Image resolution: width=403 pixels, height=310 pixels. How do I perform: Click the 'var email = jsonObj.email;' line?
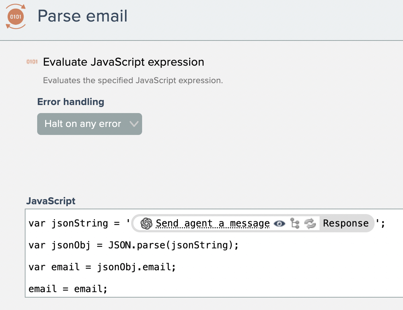pyautogui.click(x=102, y=267)
